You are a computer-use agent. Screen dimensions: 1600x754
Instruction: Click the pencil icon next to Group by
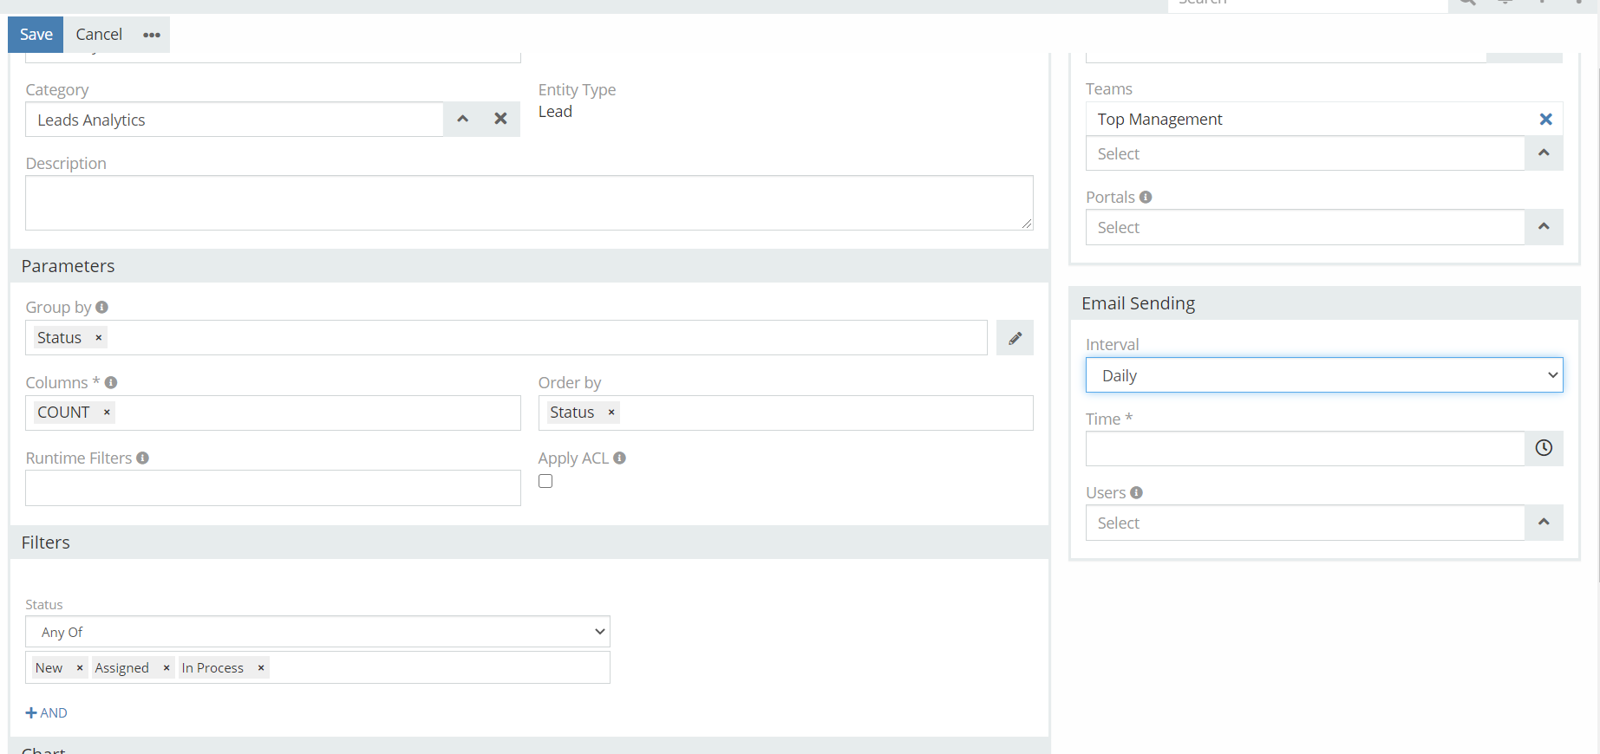coord(1015,338)
